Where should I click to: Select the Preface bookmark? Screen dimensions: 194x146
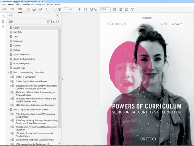17,50
